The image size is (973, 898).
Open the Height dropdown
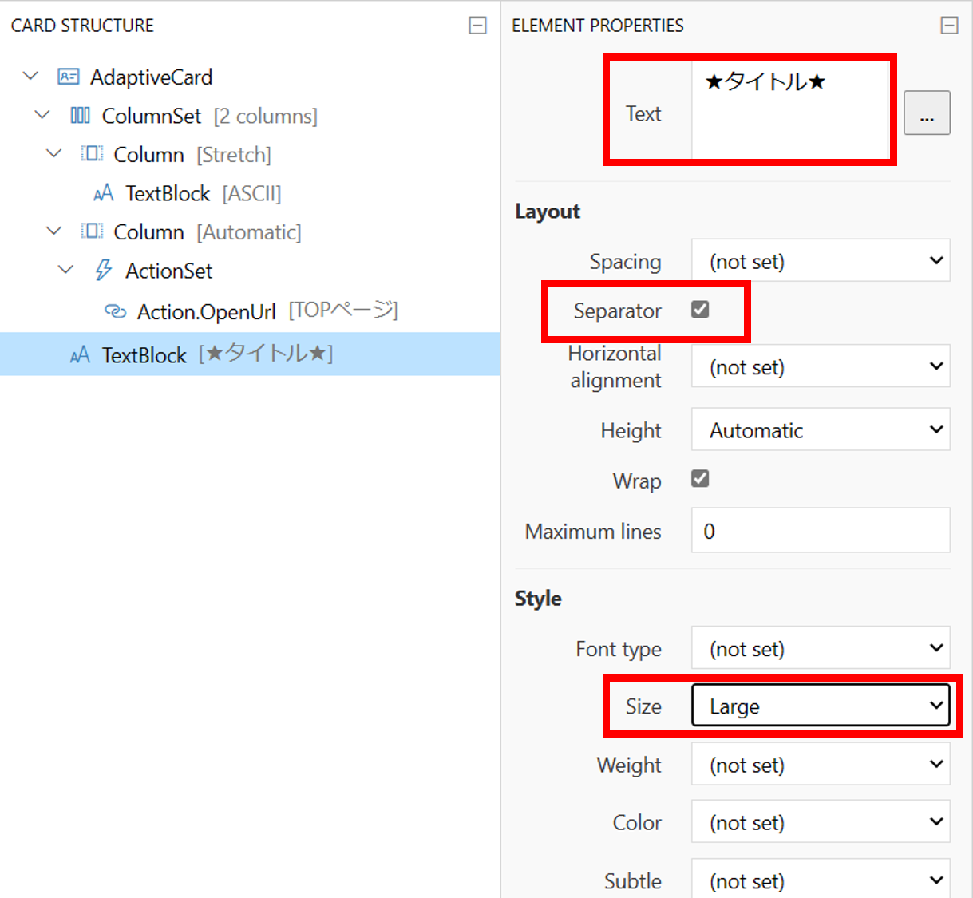pos(821,429)
